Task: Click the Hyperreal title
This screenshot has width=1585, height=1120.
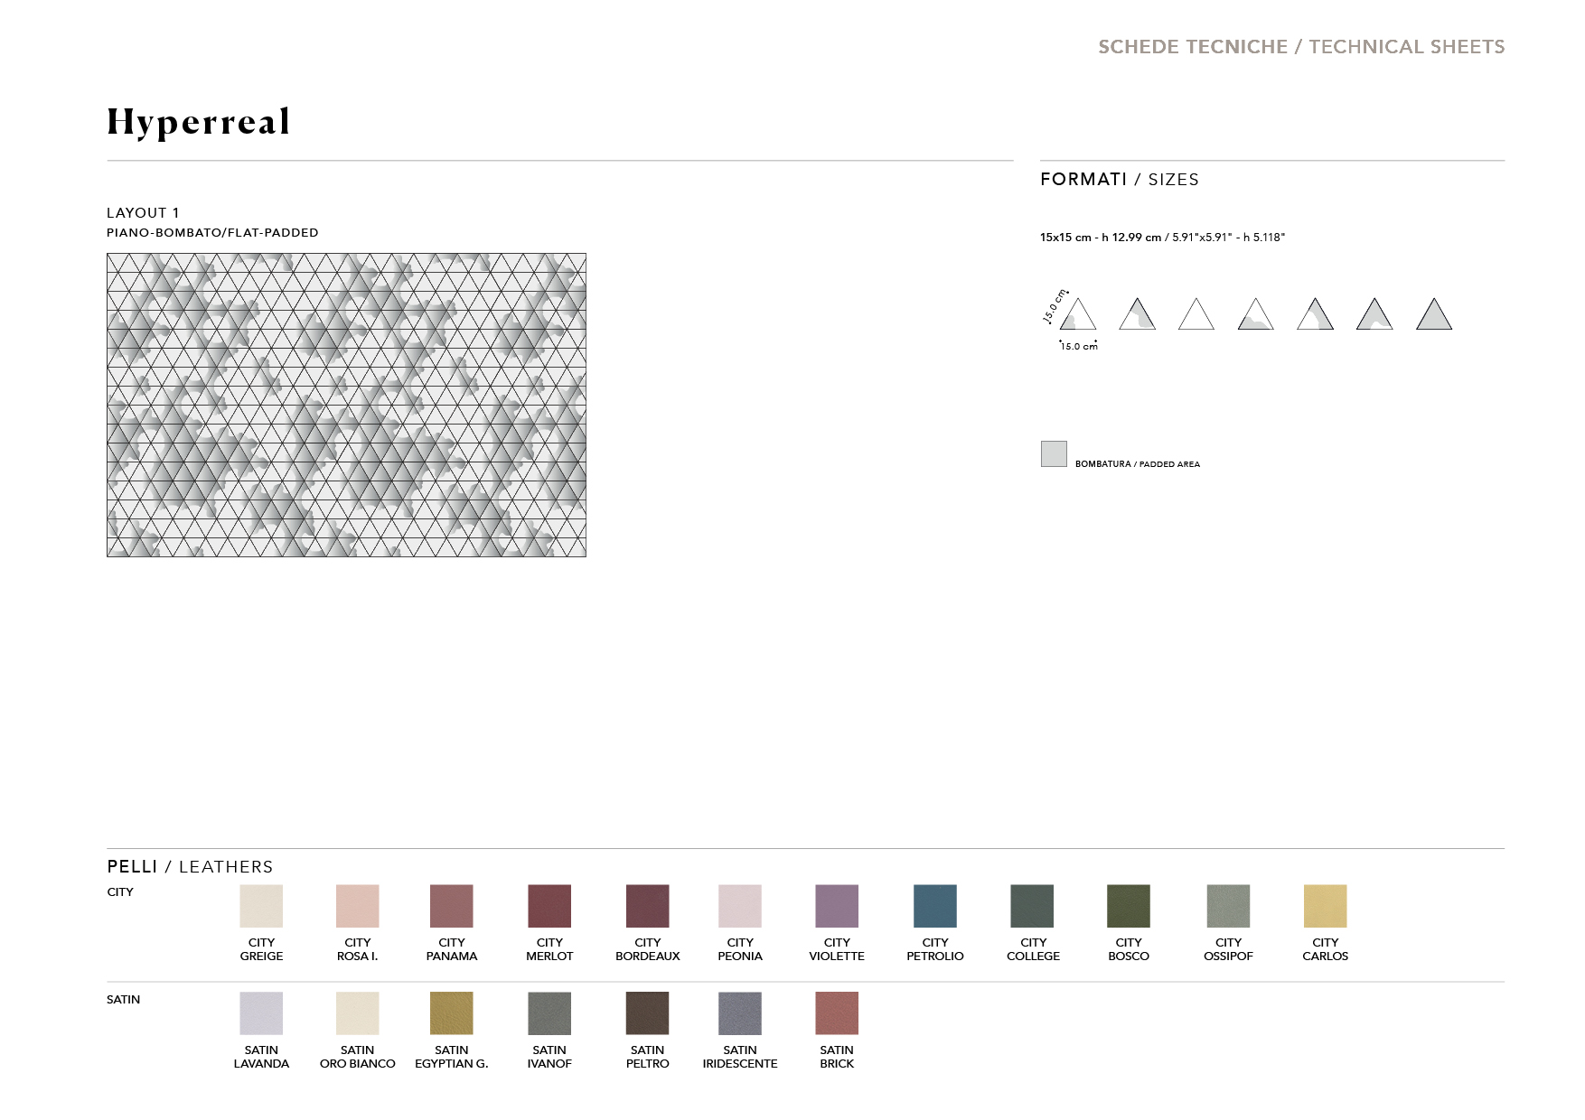Action: tap(199, 122)
